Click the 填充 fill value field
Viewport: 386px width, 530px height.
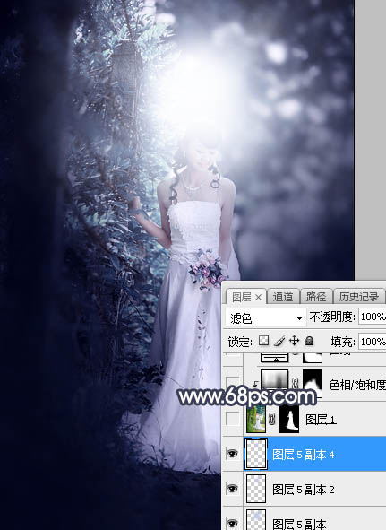tap(372, 342)
